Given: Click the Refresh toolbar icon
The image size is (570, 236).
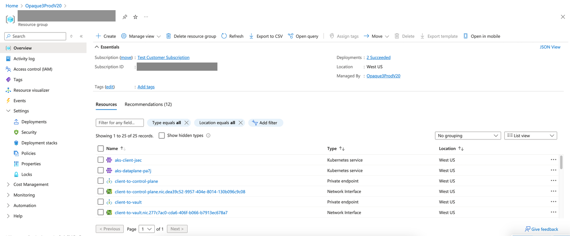Looking at the screenshot, I should [x=224, y=36].
